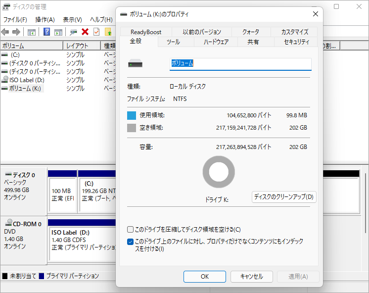Click the Forward arrow toolbar icon

tap(16, 32)
